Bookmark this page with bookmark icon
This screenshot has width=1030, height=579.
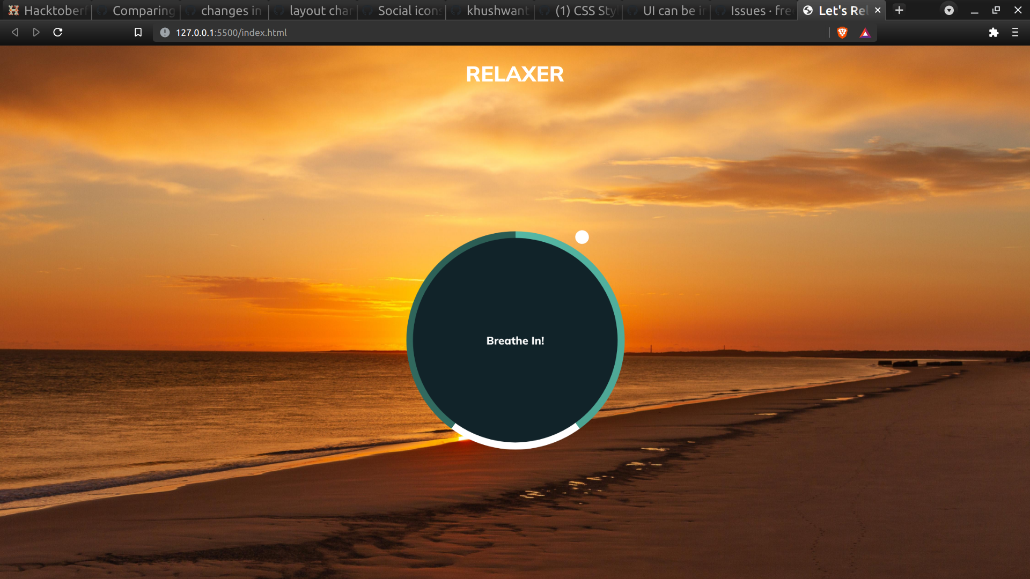[138, 33]
